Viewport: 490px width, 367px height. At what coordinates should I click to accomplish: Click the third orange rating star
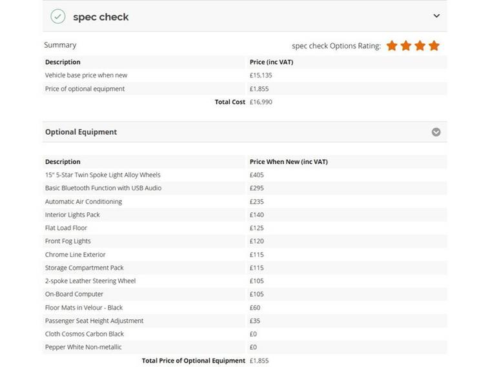point(420,46)
